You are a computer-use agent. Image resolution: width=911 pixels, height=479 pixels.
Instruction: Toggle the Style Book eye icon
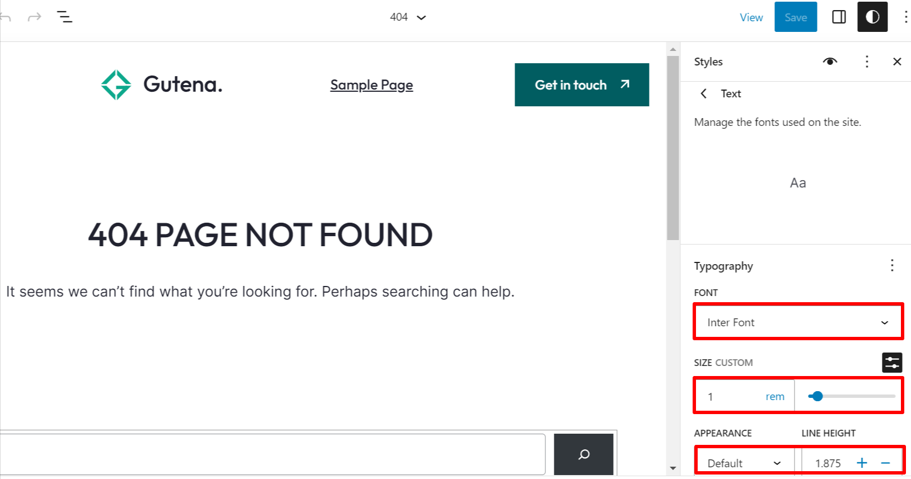(830, 62)
